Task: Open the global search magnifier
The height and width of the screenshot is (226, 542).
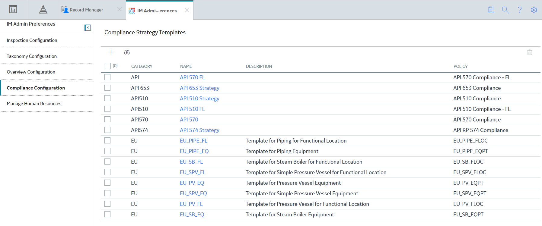Action: pos(505,10)
